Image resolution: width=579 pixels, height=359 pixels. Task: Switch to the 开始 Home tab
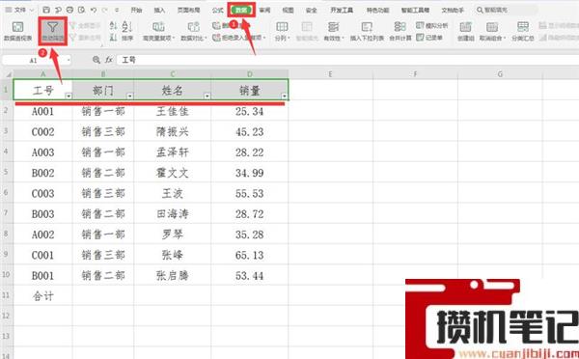click(136, 10)
